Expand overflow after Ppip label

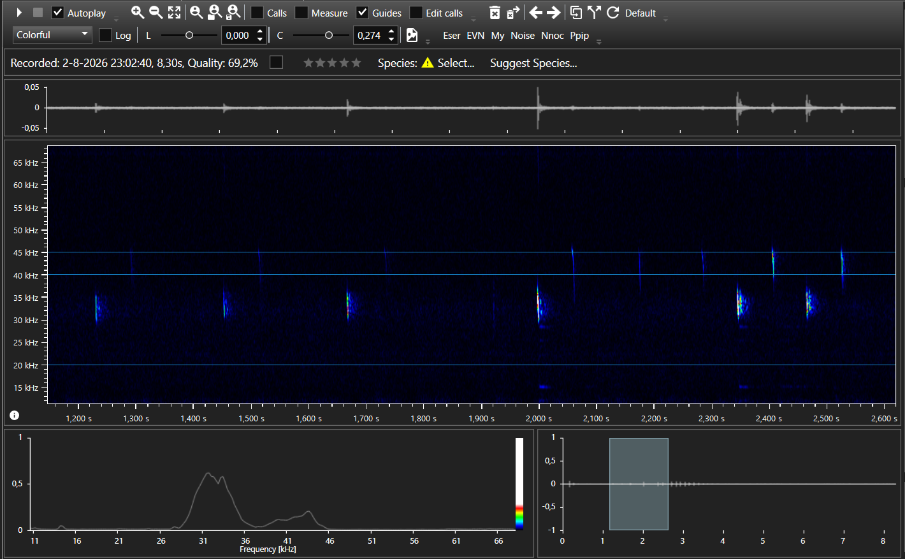tap(598, 41)
